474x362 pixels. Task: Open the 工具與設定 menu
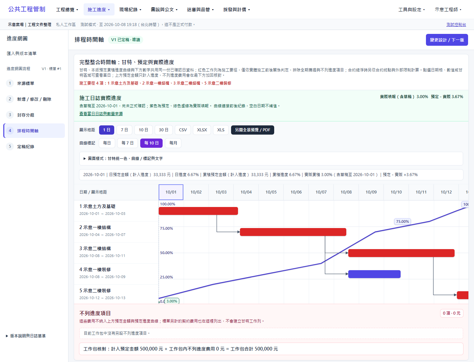(411, 10)
